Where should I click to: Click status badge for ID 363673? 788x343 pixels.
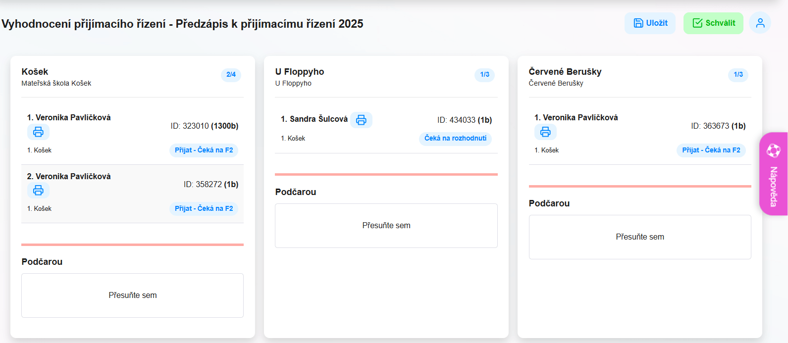(x=711, y=150)
